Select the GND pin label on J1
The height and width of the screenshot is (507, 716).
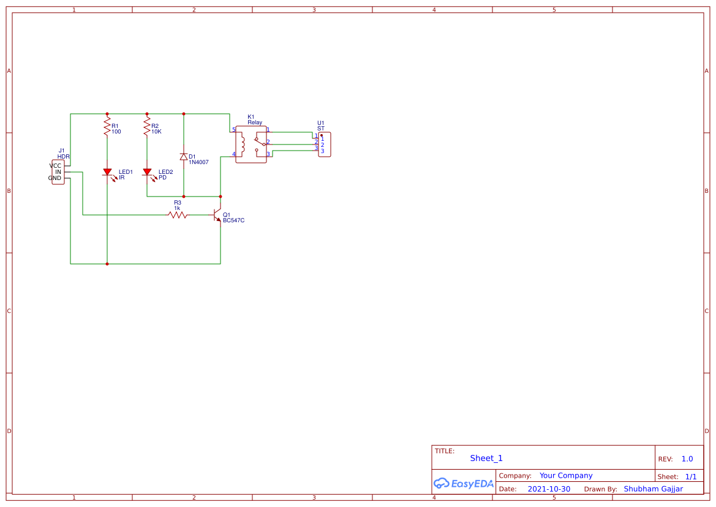tap(54, 178)
